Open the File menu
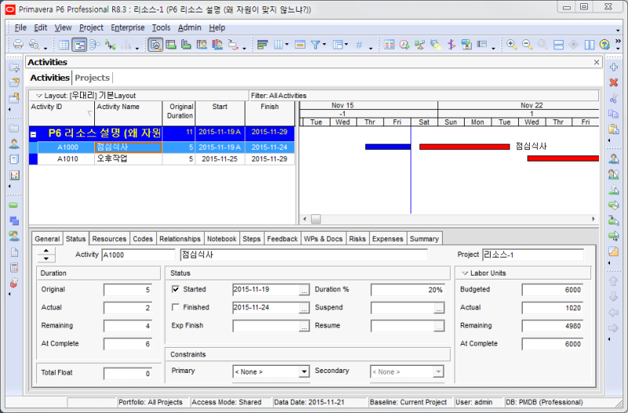This screenshot has width=628, height=413. (x=20, y=27)
